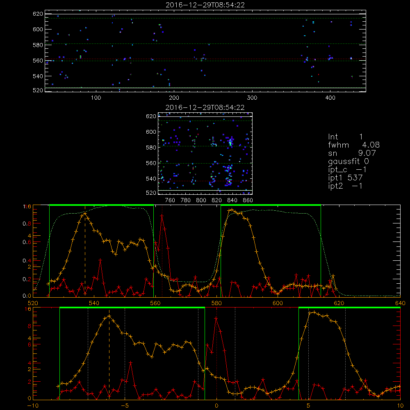Click the 'ipt2 -1' readout line
The image size is (410, 410).
345,186
